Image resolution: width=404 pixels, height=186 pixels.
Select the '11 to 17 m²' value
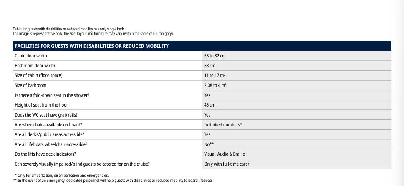tap(215, 75)
